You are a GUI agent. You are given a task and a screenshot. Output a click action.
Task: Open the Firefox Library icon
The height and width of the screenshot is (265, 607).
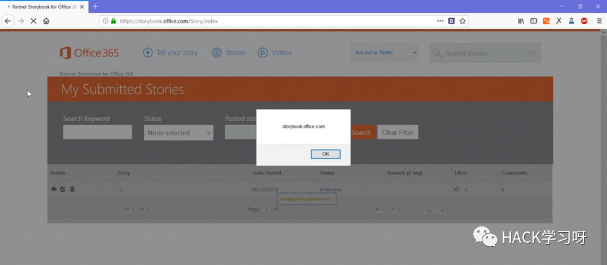[521, 21]
